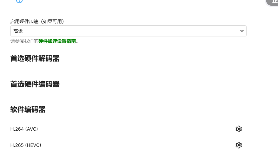The image size is (278, 159).
Task: Click the divider line below H.265 row
Action: pos(128,153)
